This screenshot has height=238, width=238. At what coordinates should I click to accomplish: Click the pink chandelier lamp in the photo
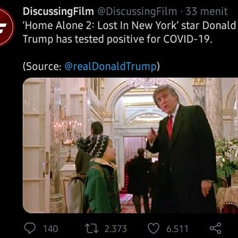click(x=67, y=131)
